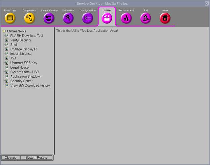Select Import License entry
This screenshot has width=210, height=165.
[x=21, y=54]
